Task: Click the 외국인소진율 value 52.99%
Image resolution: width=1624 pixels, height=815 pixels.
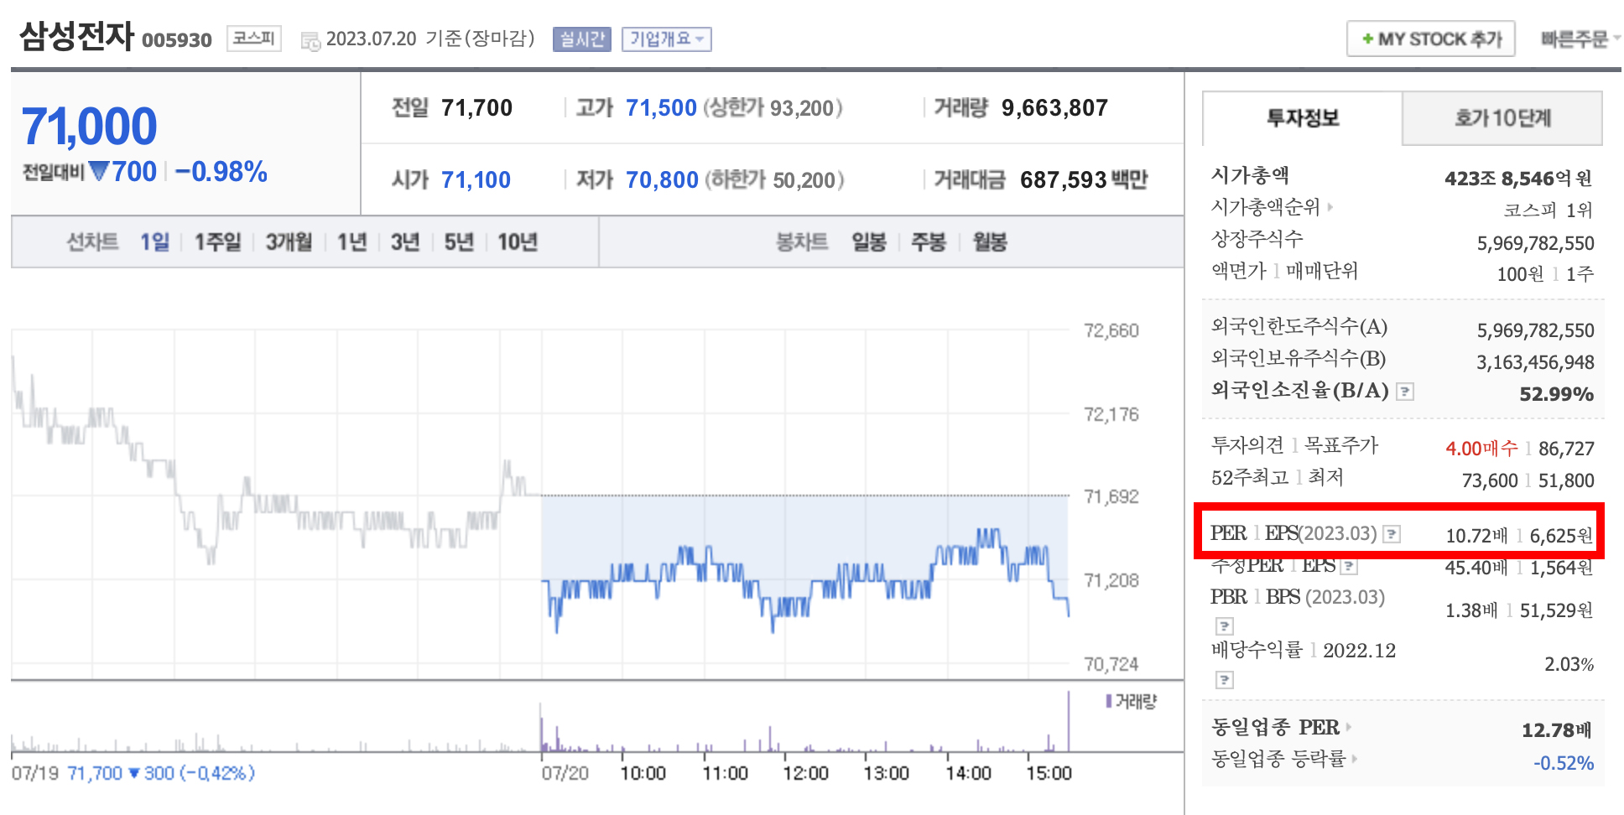Action: [1556, 394]
